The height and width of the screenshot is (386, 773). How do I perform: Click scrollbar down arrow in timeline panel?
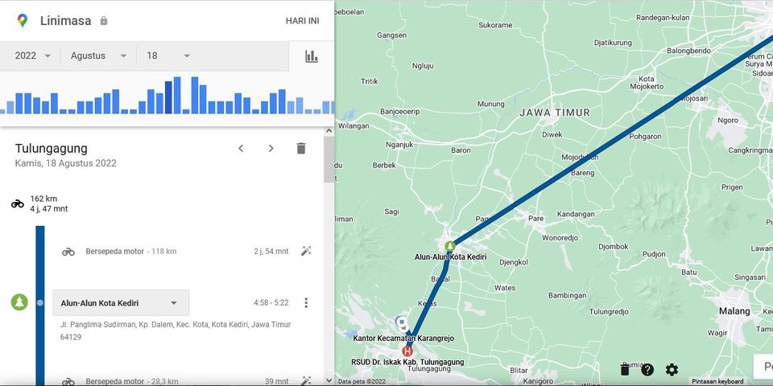pyautogui.click(x=329, y=380)
